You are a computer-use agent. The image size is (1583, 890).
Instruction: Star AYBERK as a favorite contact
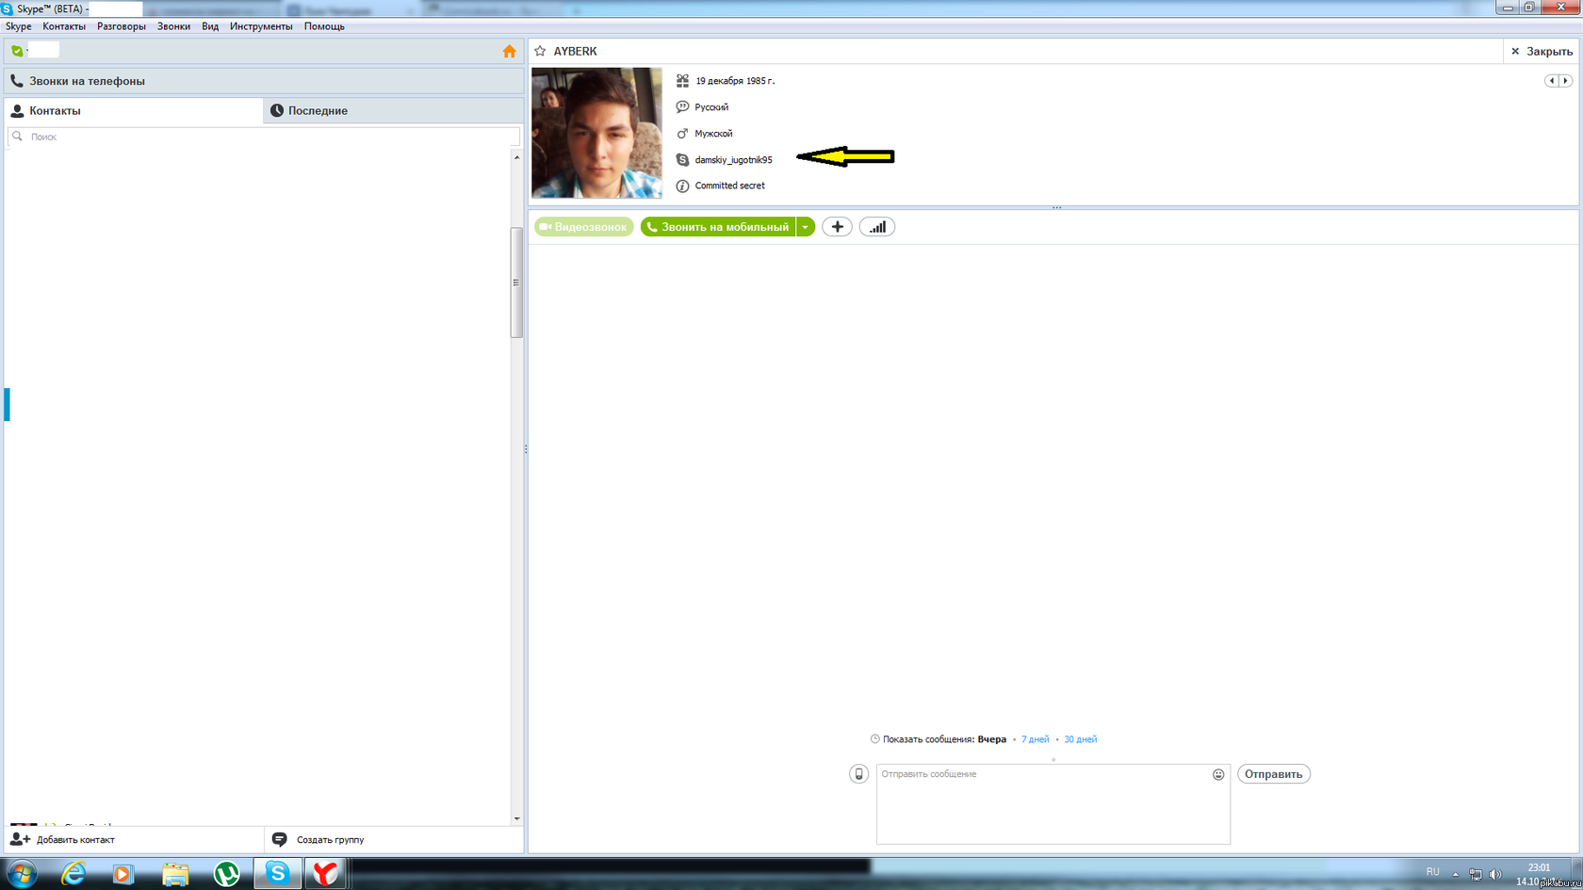point(540,51)
